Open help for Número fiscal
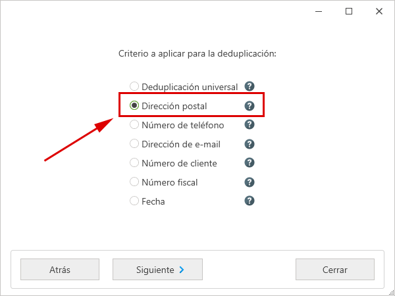Image resolution: width=395 pixels, height=296 pixels. coord(250,182)
